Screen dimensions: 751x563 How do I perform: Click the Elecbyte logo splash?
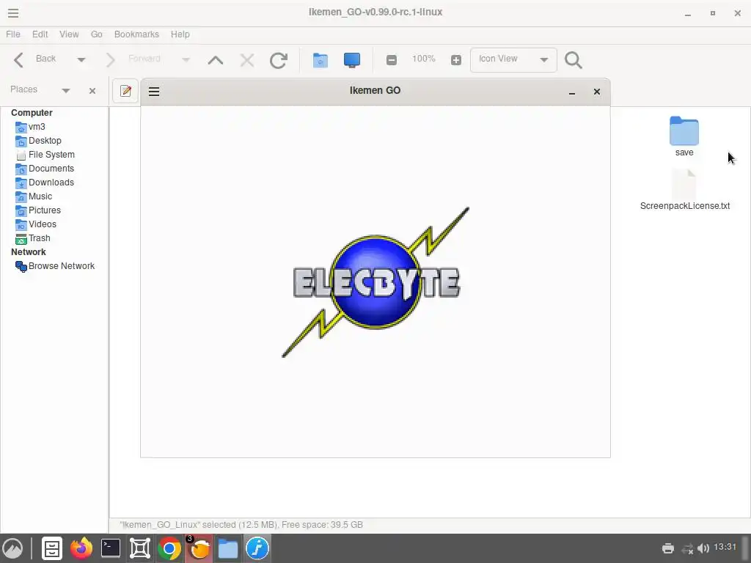pos(375,282)
